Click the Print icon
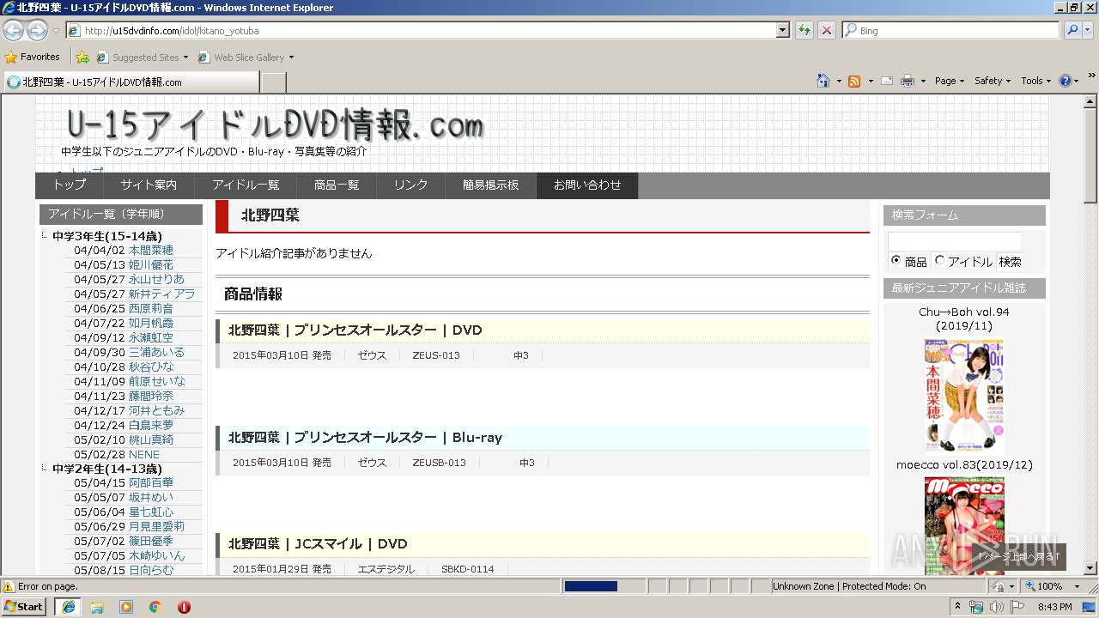Image resolution: width=1099 pixels, height=618 pixels. click(x=908, y=81)
